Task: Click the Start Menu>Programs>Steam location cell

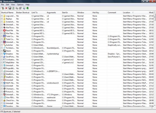Action: (135, 51)
